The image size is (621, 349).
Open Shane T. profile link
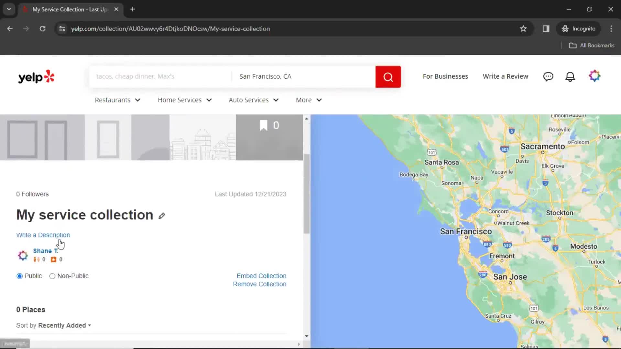pyautogui.click(x=46, y=251)
